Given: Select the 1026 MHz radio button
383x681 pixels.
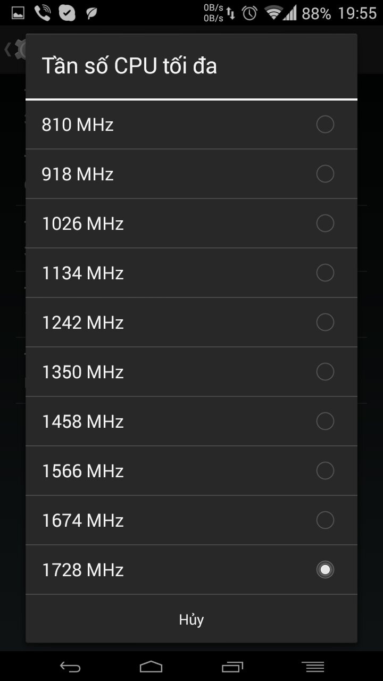Looking at the screenshot, I should click(325, 223).
